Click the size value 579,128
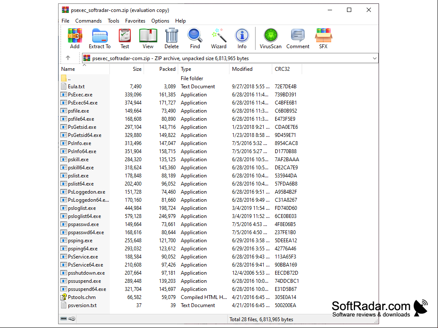The image size is (438, 328). tap(133, 216)
